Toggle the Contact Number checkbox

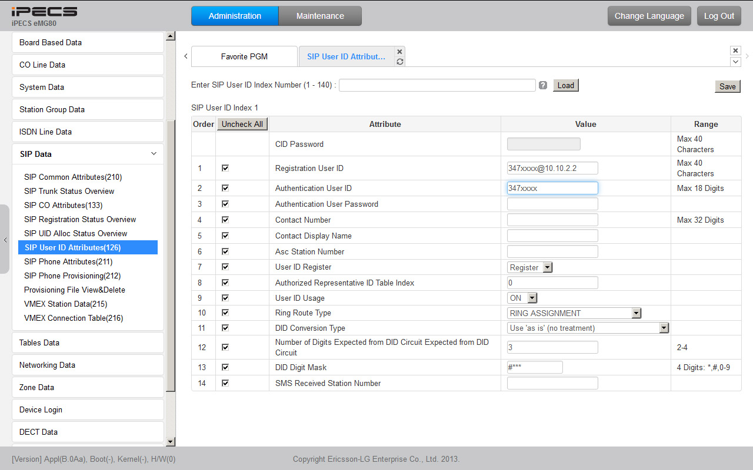point(225,220)
